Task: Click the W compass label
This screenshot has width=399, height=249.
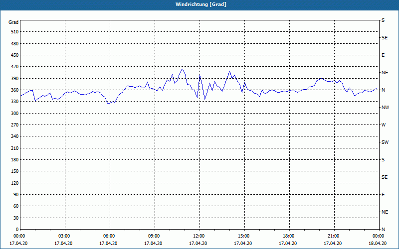Action: coord(384,125)
